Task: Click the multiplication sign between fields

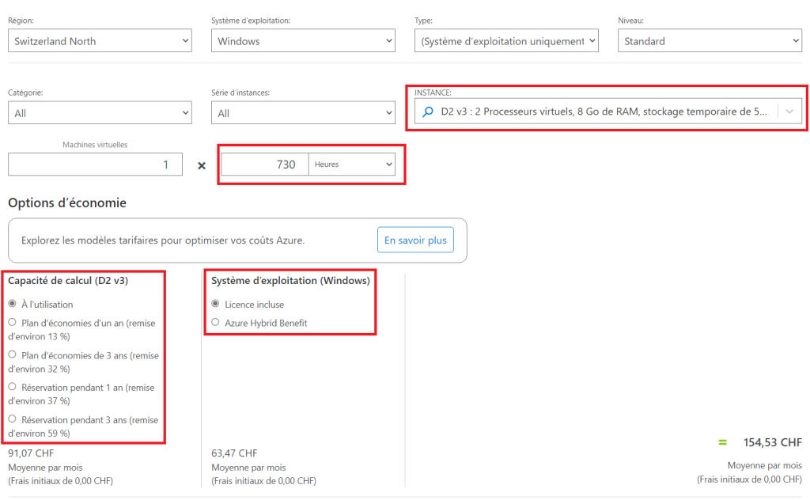Action: (x=202, y=165)
